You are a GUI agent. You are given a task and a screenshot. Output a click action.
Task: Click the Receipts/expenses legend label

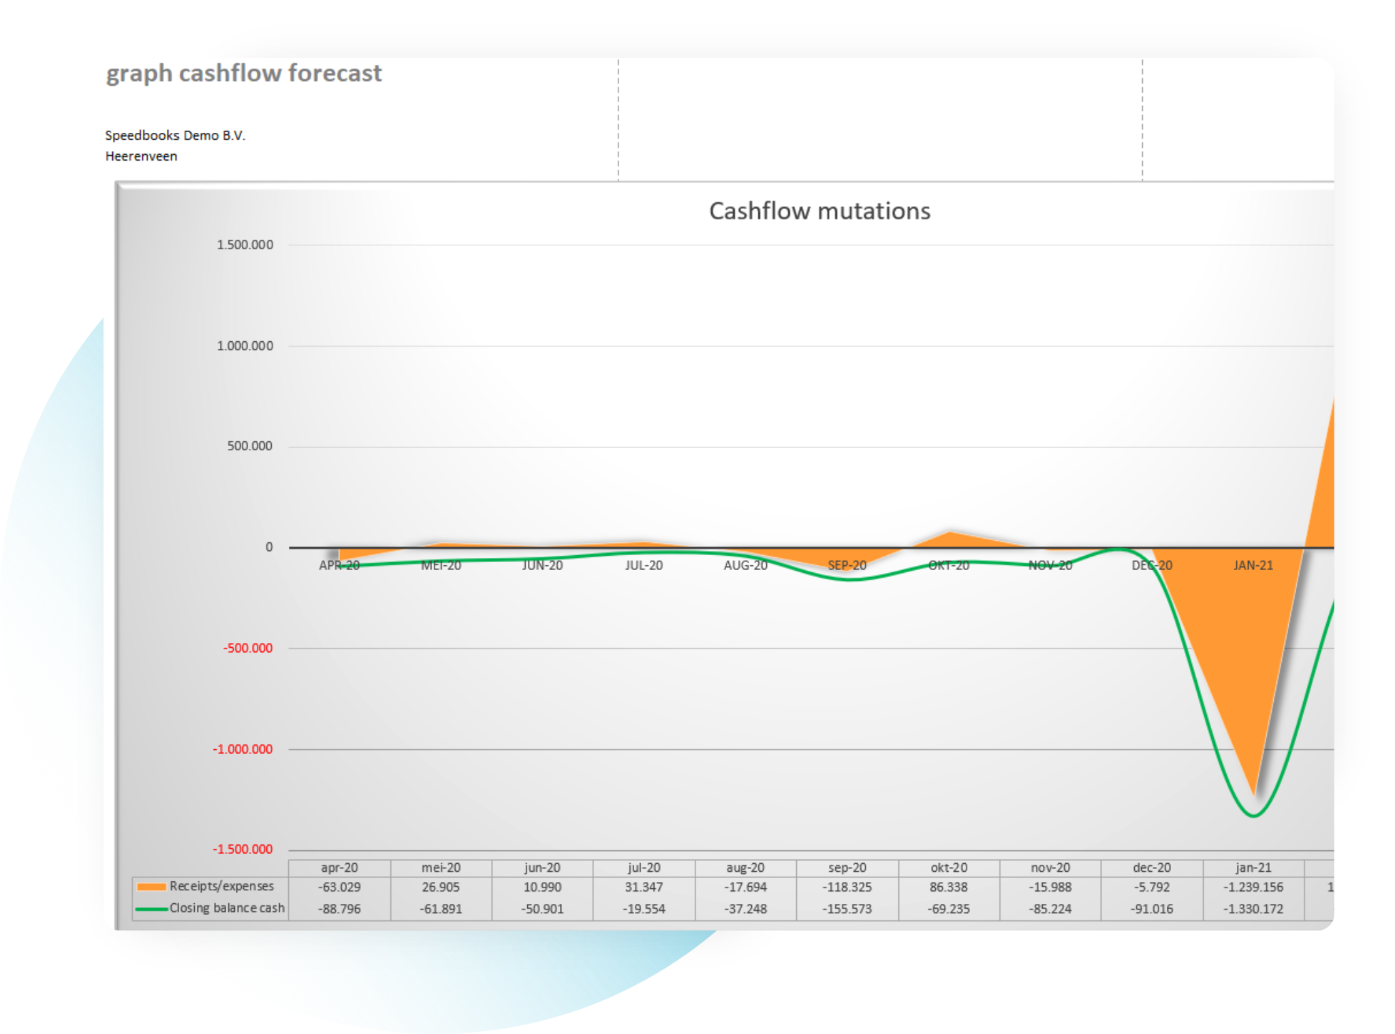point(221,886)
